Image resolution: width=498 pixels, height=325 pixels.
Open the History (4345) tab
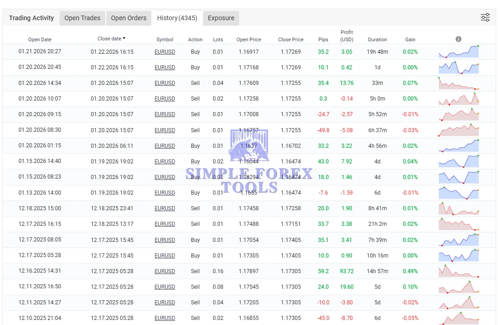pos(177,18)
